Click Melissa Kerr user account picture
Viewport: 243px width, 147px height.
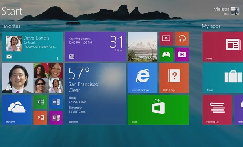235,11
